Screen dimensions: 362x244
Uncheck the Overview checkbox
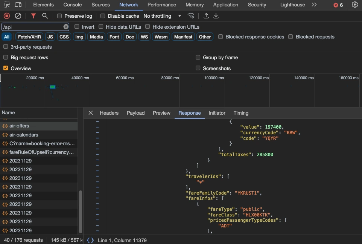[6, 68]
